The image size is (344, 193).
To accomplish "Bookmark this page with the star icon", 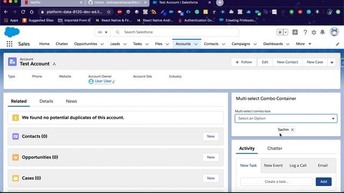I will [109, 12].
